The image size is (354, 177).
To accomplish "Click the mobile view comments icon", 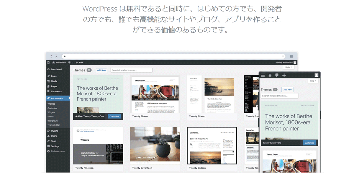I will coord(277,75).
